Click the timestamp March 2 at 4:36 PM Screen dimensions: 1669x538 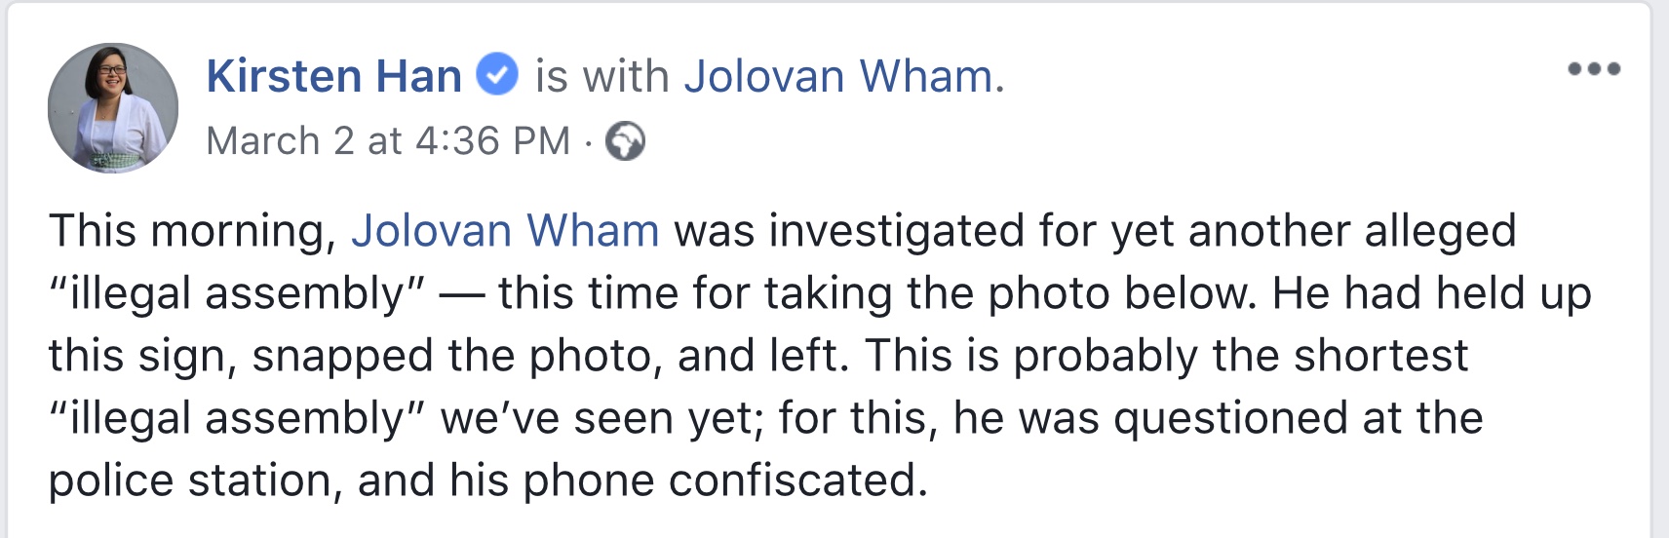tap(388, 141)
